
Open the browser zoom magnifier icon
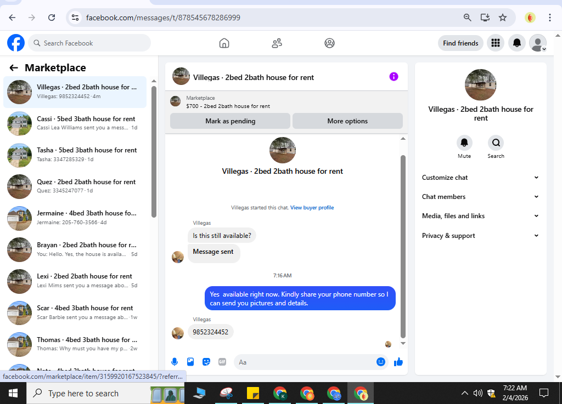click(x=467, y=18)
